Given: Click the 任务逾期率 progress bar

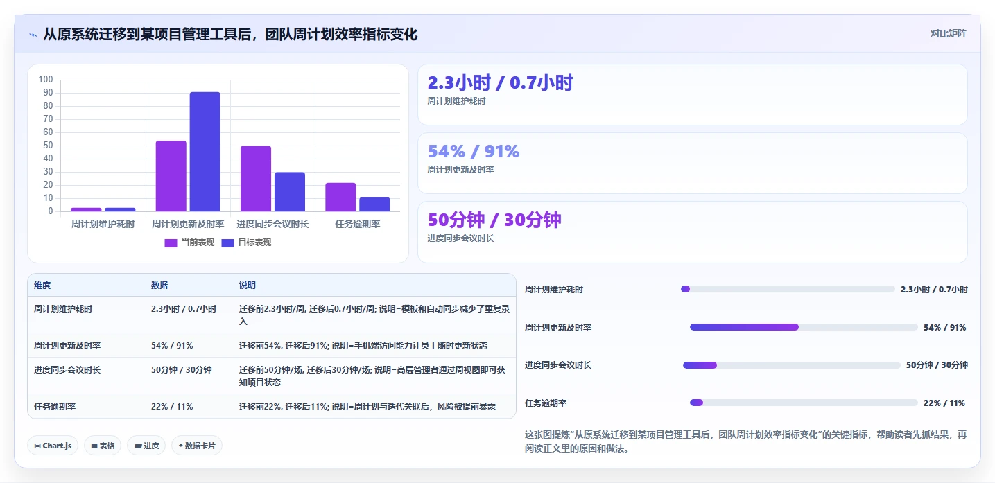Looking at the screenshot, I should [804, 403].
